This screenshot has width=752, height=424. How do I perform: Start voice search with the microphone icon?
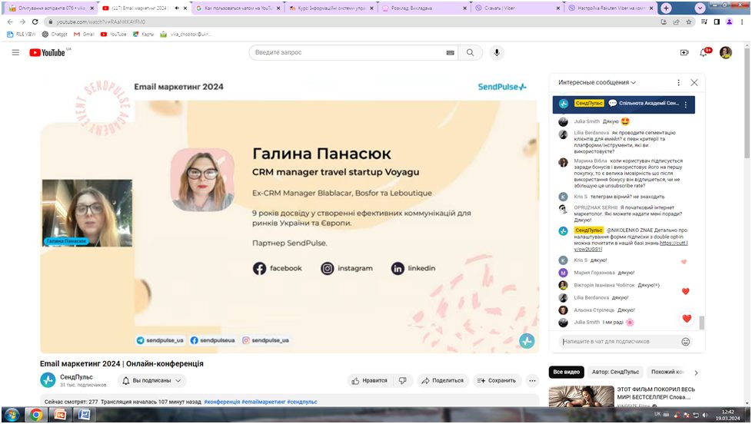pos(497,52)
